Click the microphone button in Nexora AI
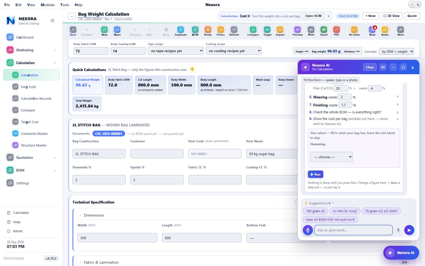Image resolution: width=425 pixels, height=266 pixels. (308, 230)
